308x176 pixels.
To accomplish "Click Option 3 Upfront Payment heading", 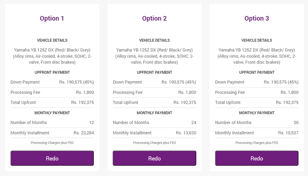I will click(257, 72).
